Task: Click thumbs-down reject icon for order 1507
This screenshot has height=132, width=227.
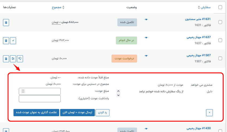Action: tap(20, 59)
